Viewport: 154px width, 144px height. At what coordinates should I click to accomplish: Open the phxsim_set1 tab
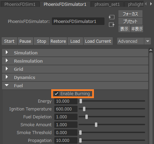pyautogui.click(x=107, y=4)
